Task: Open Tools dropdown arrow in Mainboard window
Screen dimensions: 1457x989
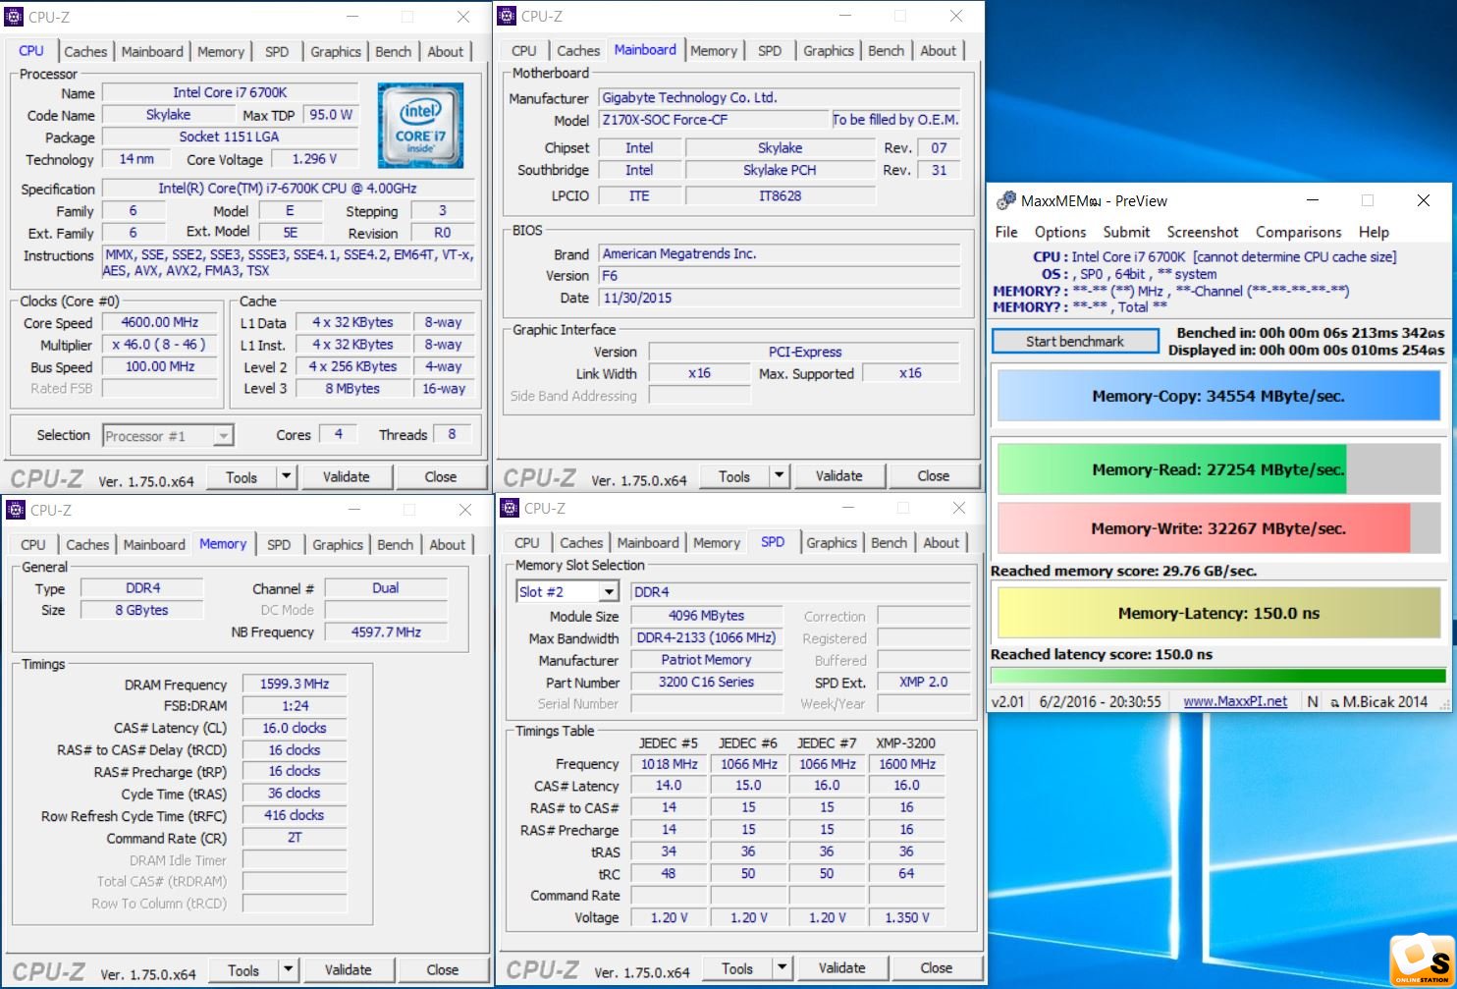Action: click(x=779, y=476)
